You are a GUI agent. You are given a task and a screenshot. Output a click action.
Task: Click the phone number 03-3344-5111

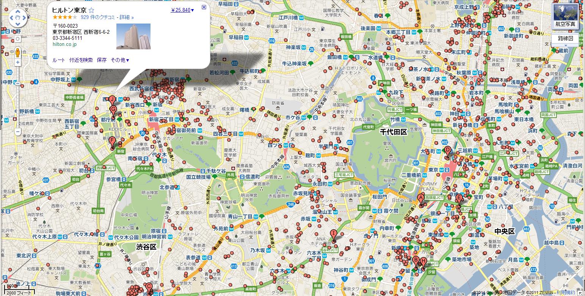click(67, 38)
